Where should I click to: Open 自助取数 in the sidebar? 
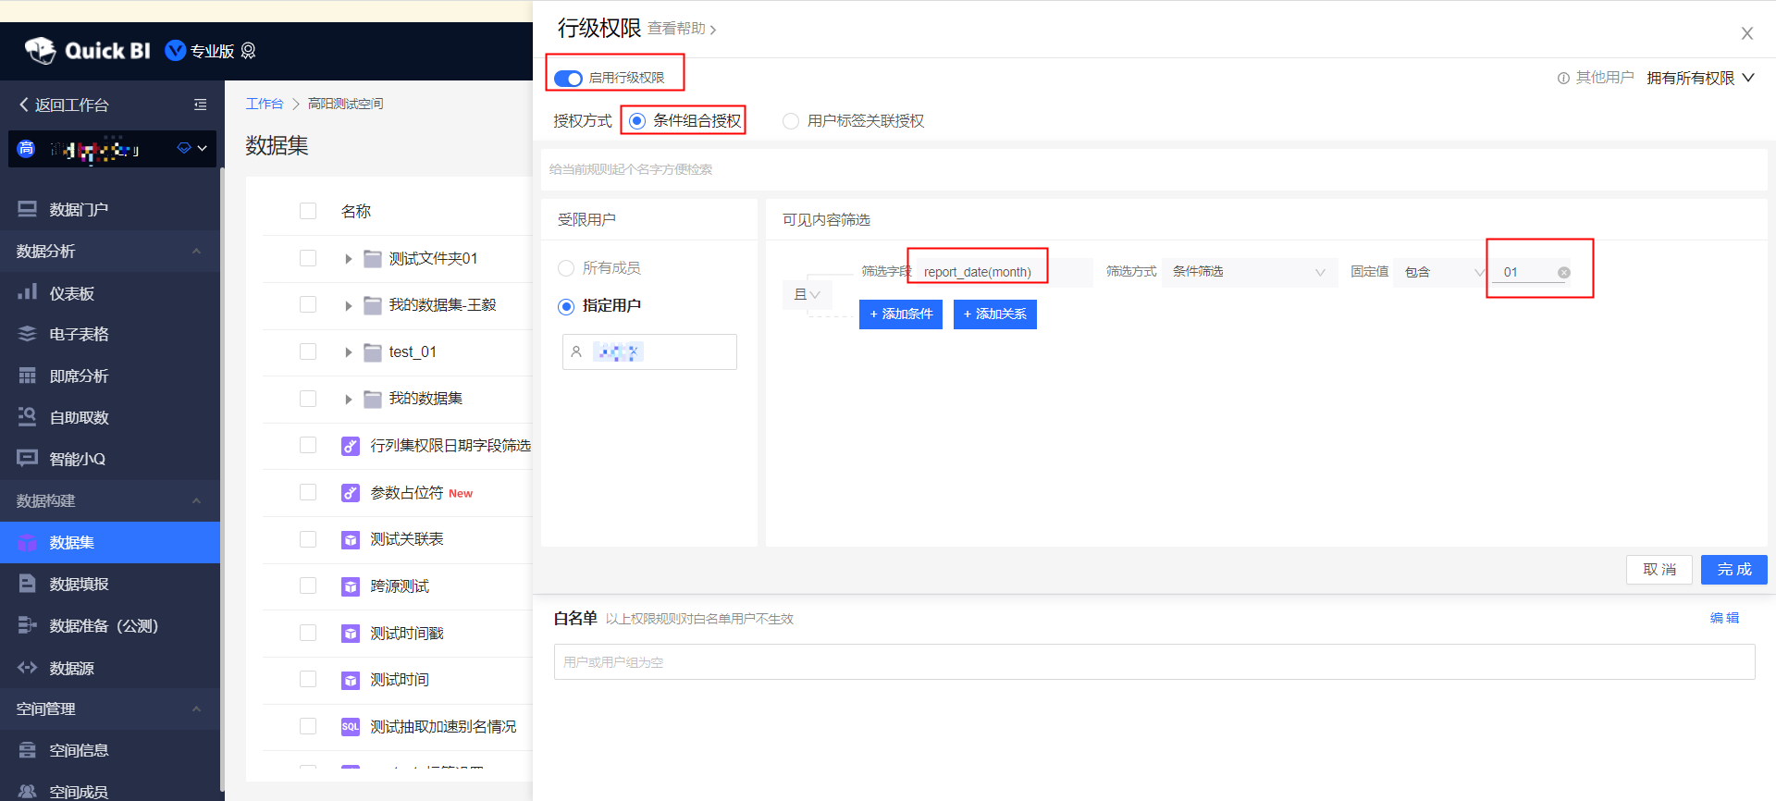click(x=79, y=417)
